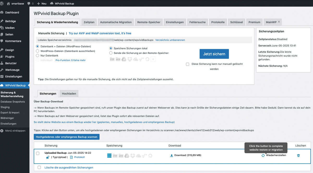Open Staging submenu item

coord(5,107)
